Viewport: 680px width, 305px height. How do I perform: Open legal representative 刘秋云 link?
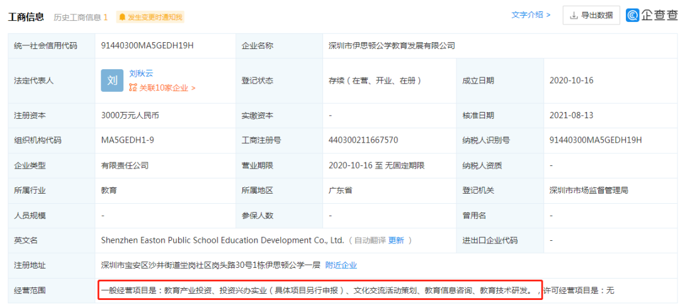(x=141, y=74)
